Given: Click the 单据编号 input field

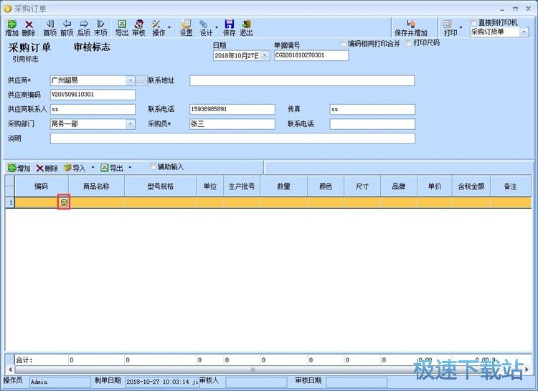Looking at the screenshot, I should click(311, 55).
